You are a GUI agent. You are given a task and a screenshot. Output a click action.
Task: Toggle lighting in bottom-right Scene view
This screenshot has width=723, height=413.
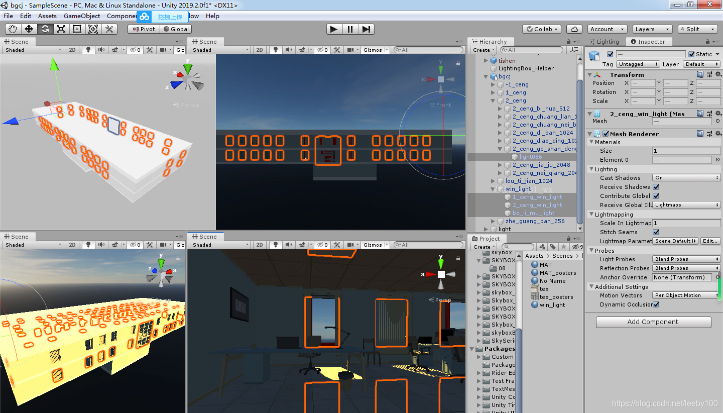coord(276,245)
